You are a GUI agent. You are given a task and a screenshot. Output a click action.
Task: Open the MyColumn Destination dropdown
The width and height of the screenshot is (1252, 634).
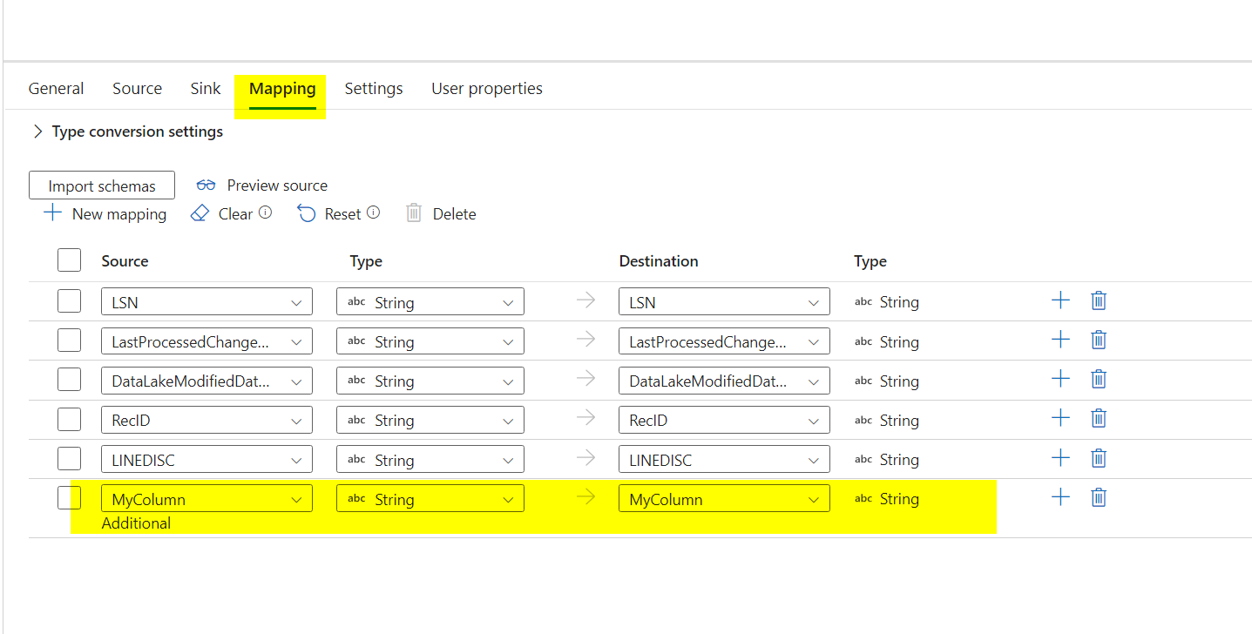point(724,497)
